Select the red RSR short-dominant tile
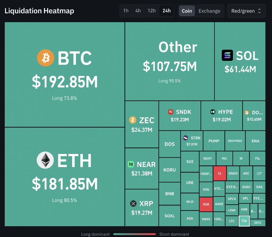The height and width of the screenshot is (237, 272). pos(206,204)
